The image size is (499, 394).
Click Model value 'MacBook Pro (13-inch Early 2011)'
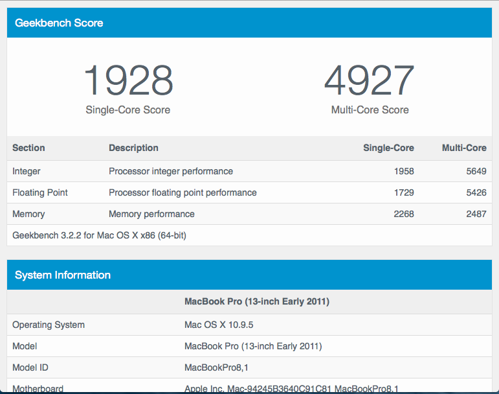tap(253, 346)
